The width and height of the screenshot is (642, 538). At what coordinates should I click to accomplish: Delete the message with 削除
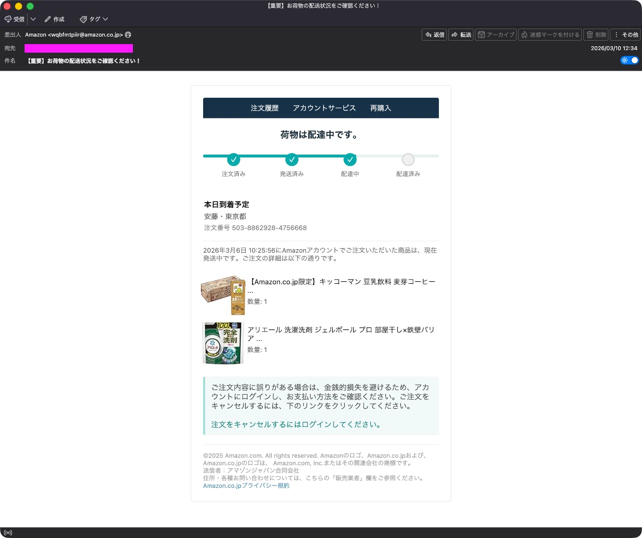tap(596, 35)
